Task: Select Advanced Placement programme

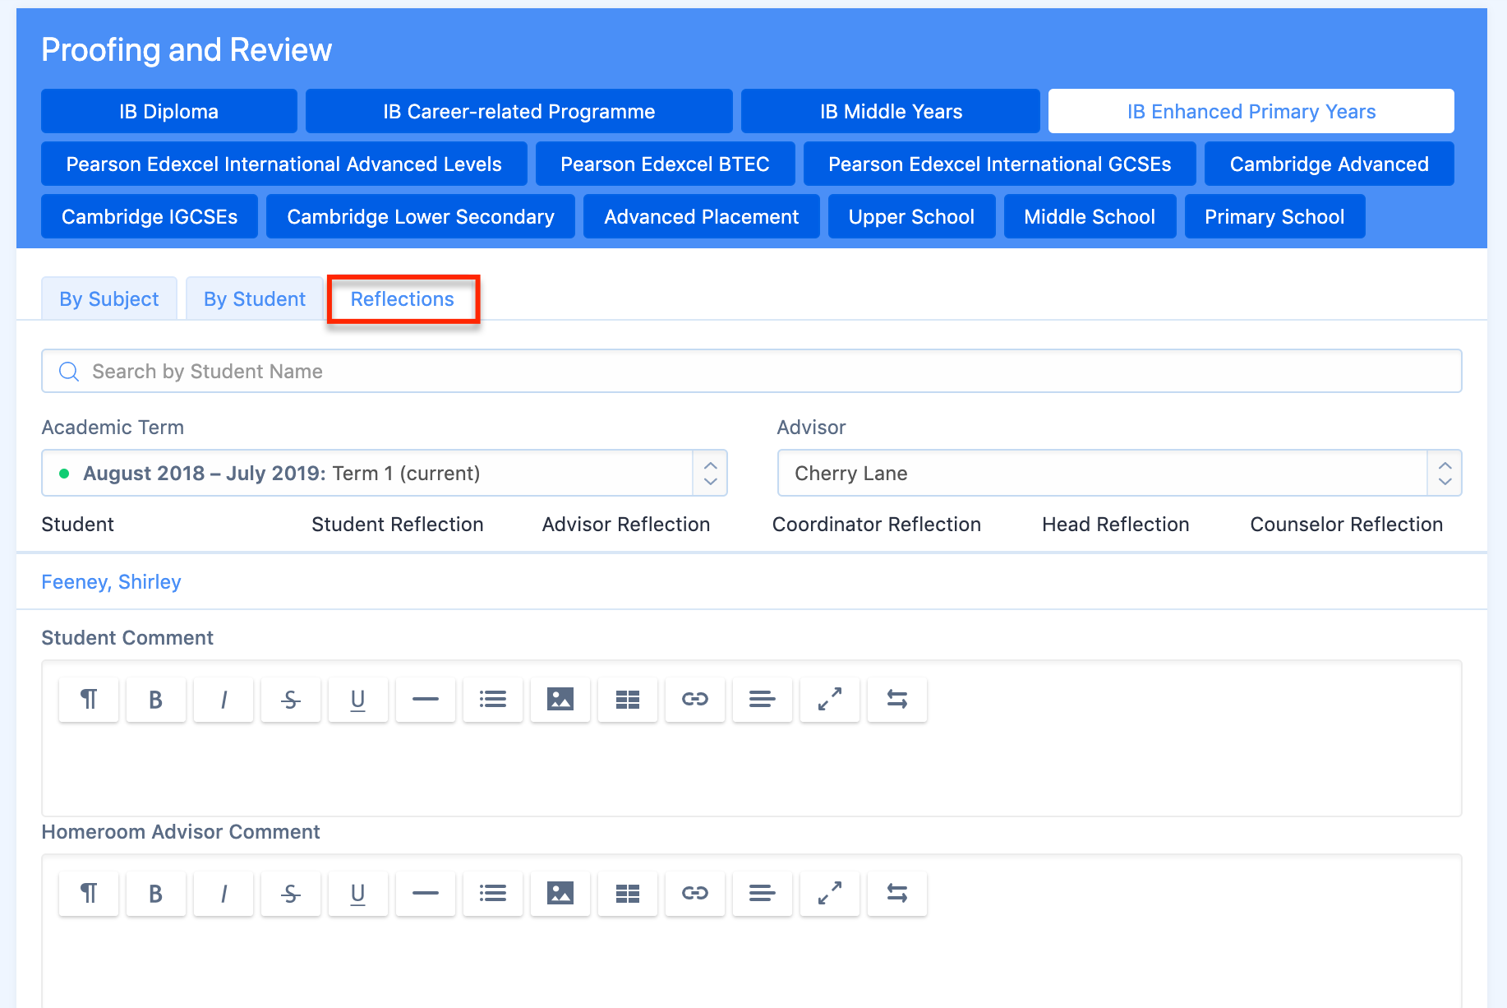Action: [702, 216]
